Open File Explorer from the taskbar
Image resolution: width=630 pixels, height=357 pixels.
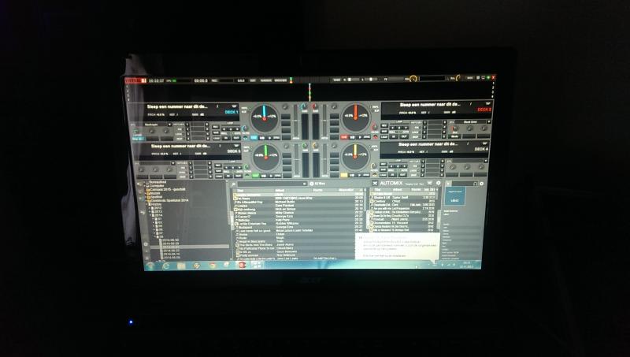click(x=181, y=266)
